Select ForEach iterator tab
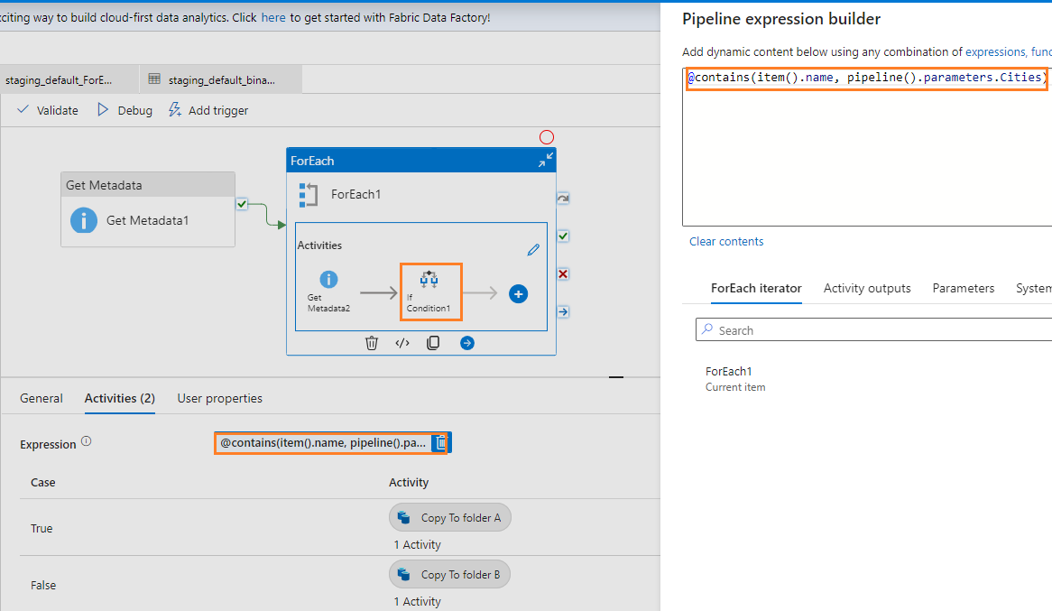Image resolution: width=1052 pixels, height=611 pixels. click(756, 288)
